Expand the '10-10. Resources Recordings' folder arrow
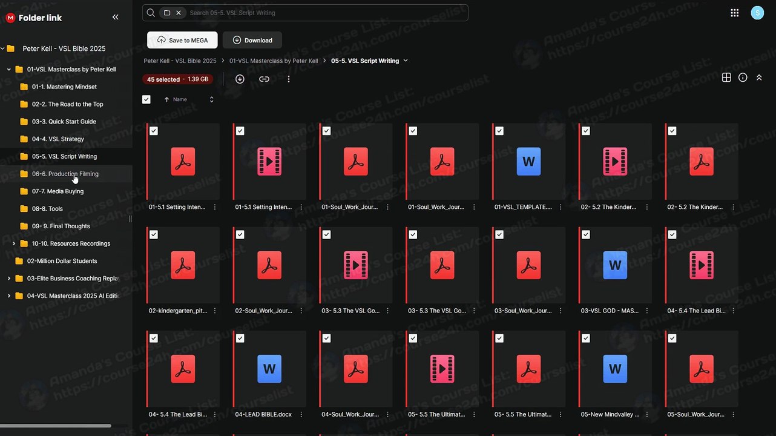The image size is (776, 436). (x=14, y=244)
